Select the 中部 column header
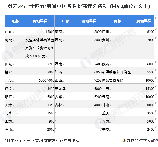Image resolution: width=158 pixels, height=147 pixels. point(65,21)
